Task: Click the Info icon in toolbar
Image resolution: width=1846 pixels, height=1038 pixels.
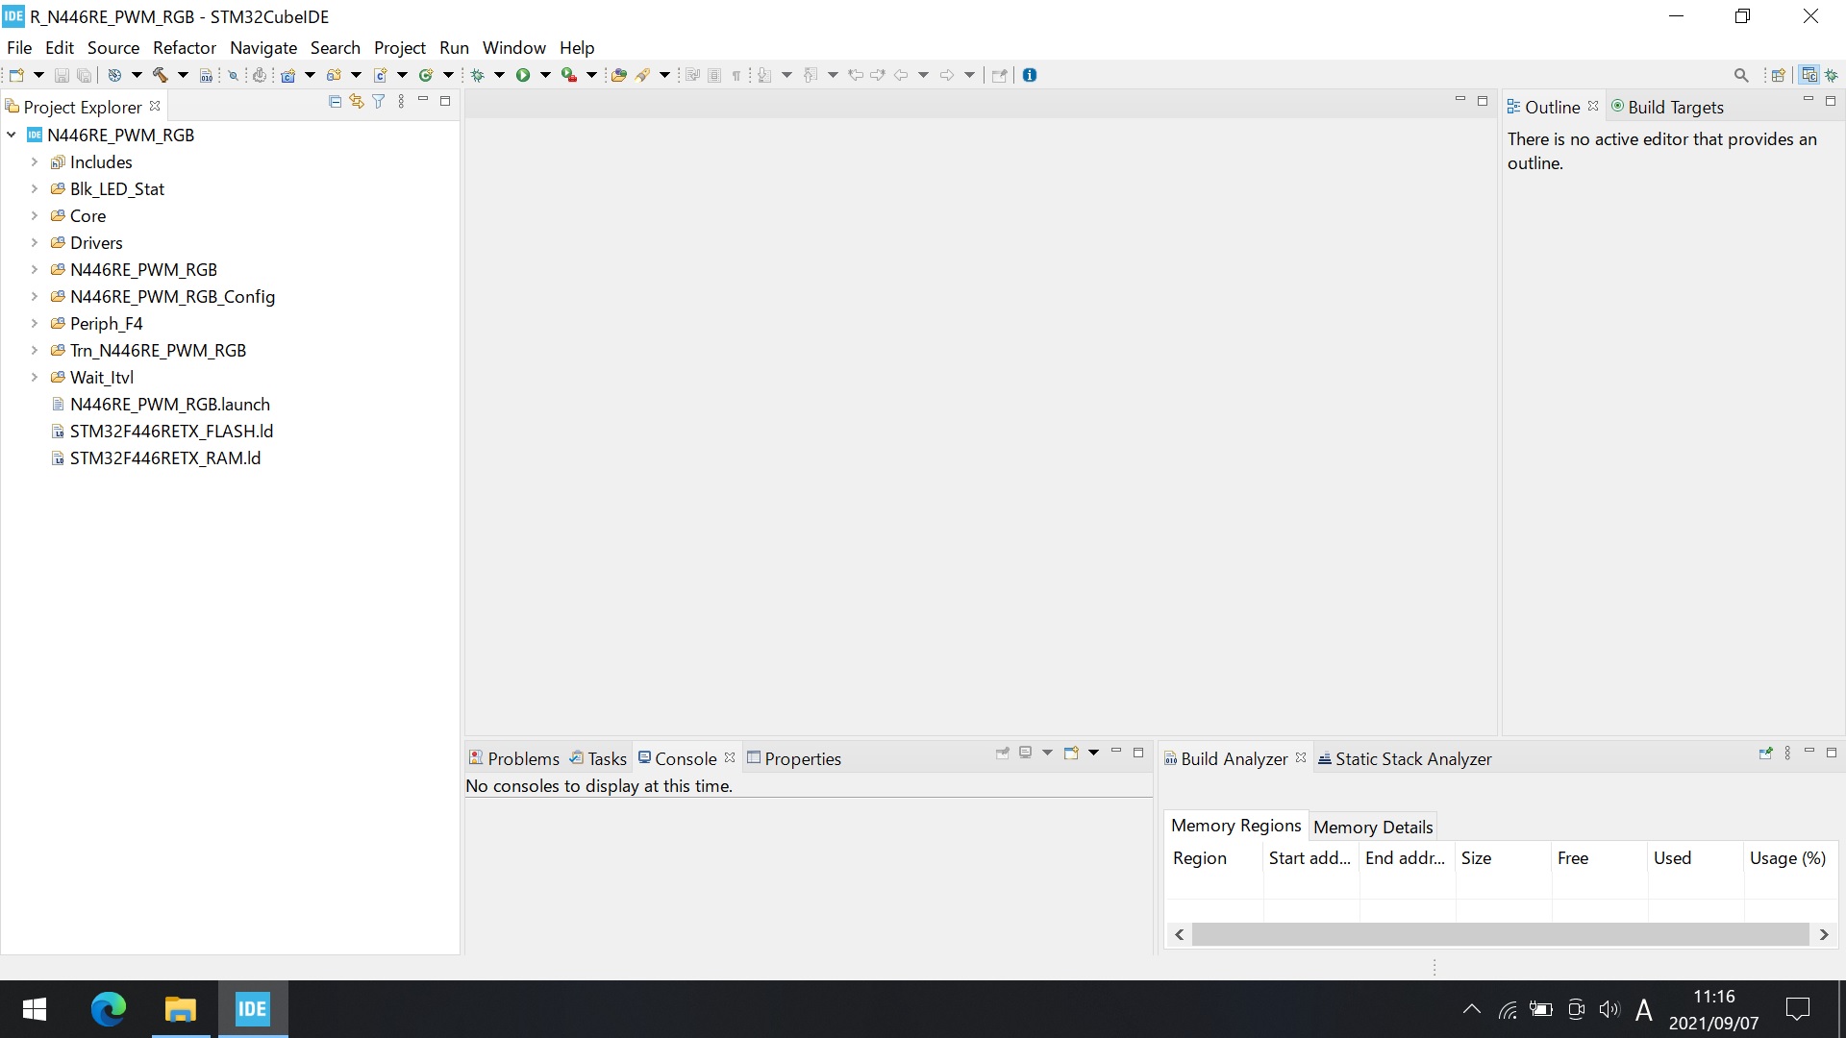Action: (x=1032, y=75)
